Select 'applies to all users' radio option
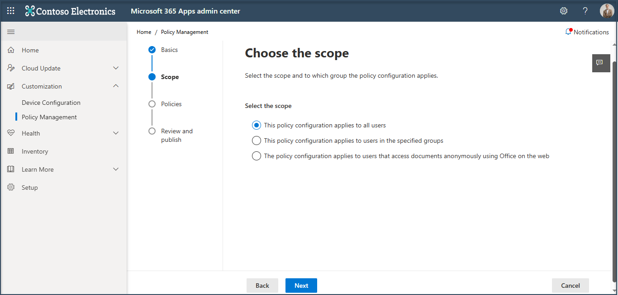Viewport: 618px width, 295px height. tap(257, 125)
